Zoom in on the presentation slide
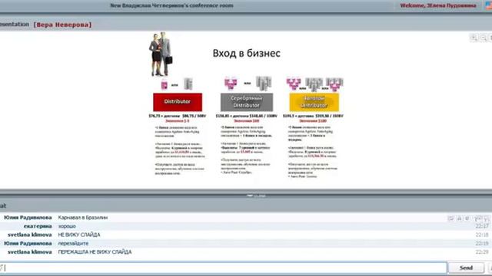Viewport: 492px width, 276px height. coord(474,38)
